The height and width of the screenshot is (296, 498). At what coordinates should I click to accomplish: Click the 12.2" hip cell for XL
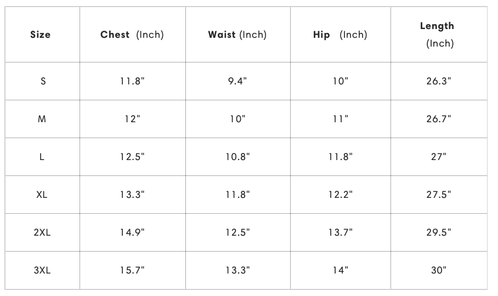(341, 195)
